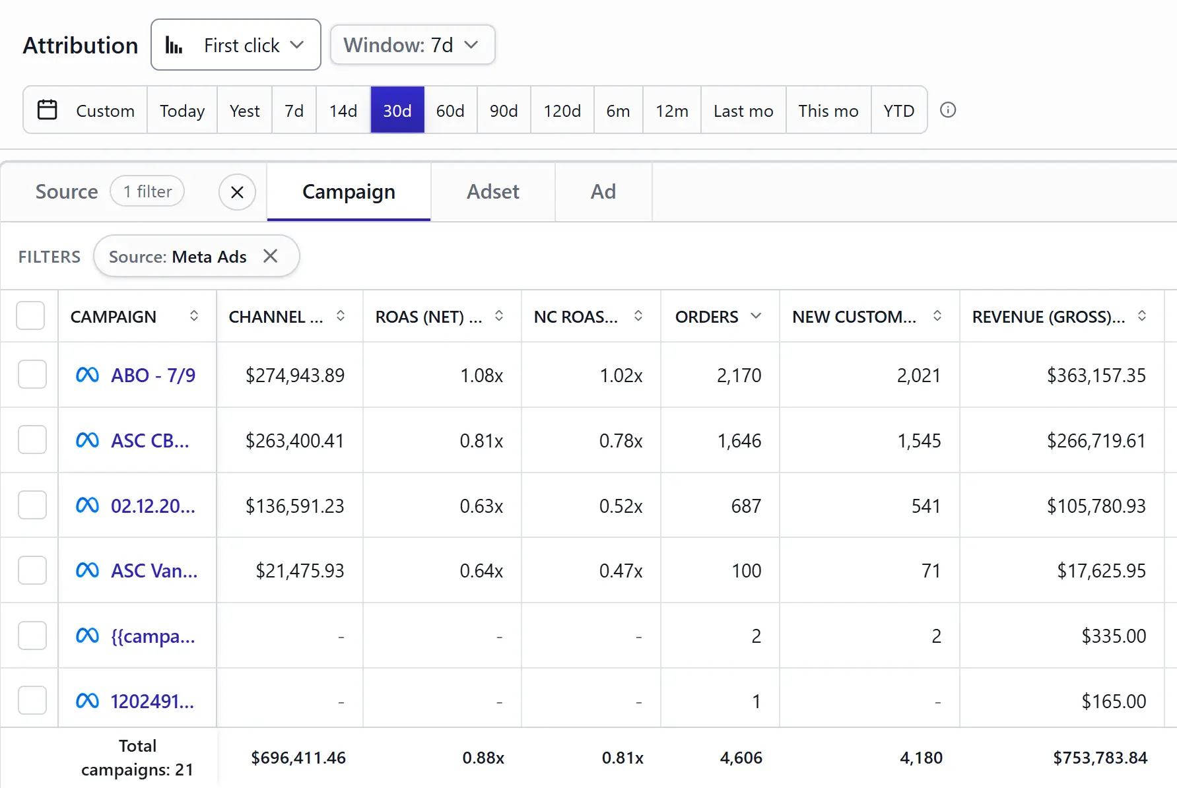Toggle the ORDERS column sort chevron

[757, 316]
